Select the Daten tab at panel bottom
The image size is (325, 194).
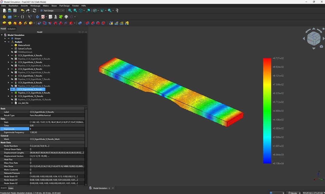11,188
